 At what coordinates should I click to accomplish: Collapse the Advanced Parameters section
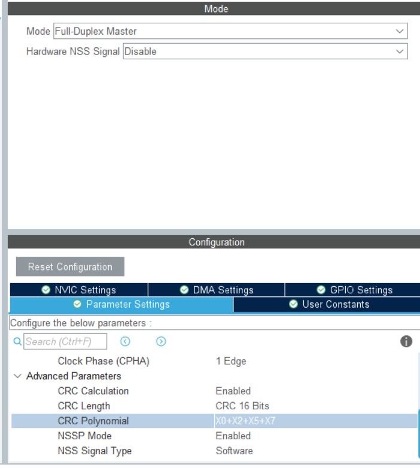point(17,376)
